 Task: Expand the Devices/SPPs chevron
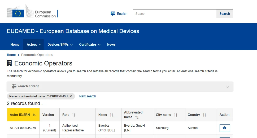pos(71,45)
